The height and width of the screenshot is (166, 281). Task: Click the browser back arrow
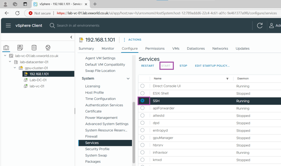[7, 13]
